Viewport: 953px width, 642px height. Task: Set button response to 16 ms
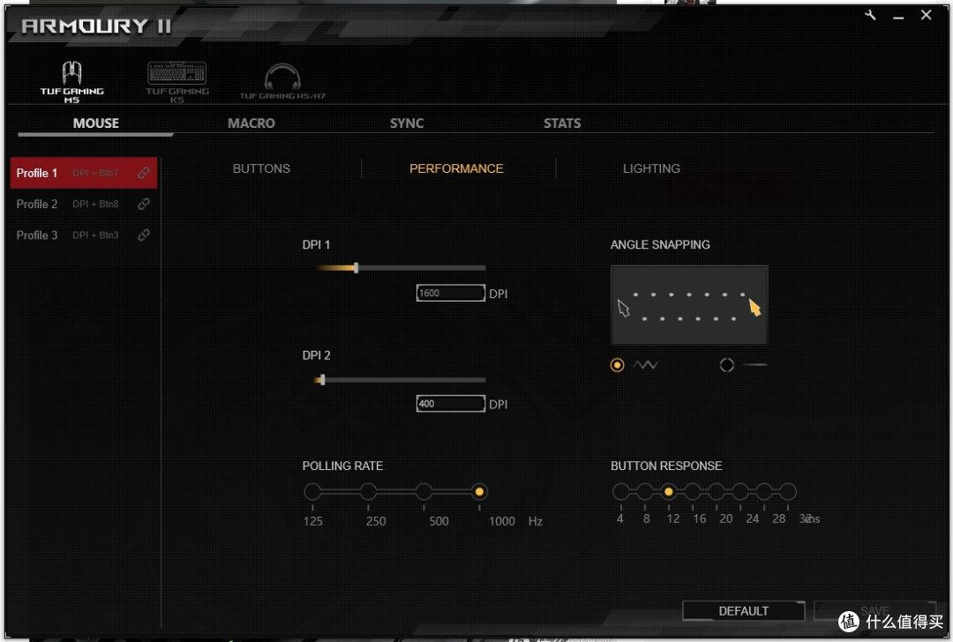(693, 491)
